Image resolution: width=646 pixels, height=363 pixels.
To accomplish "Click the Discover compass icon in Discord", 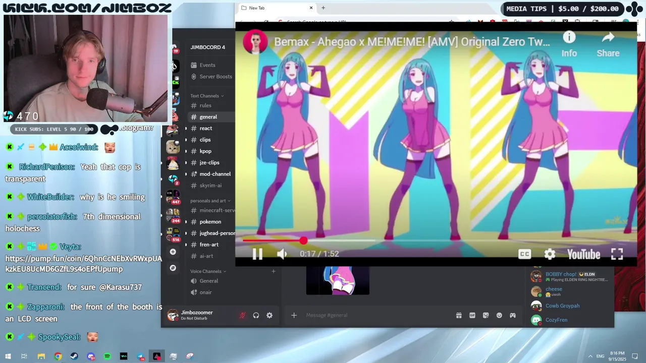I will tap(173, 268).
